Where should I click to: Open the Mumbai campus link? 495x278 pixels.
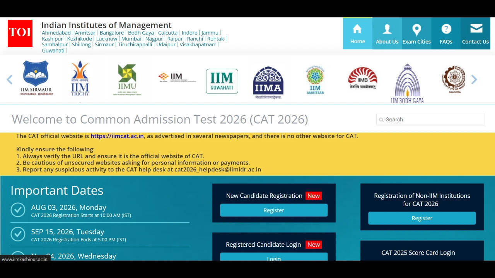pos(131,39)
